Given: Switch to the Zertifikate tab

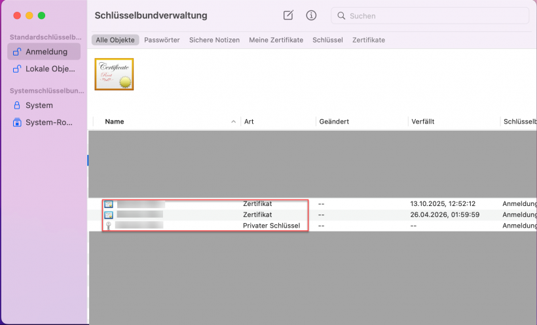Looking at the screenshot, I should click(369, 40).
